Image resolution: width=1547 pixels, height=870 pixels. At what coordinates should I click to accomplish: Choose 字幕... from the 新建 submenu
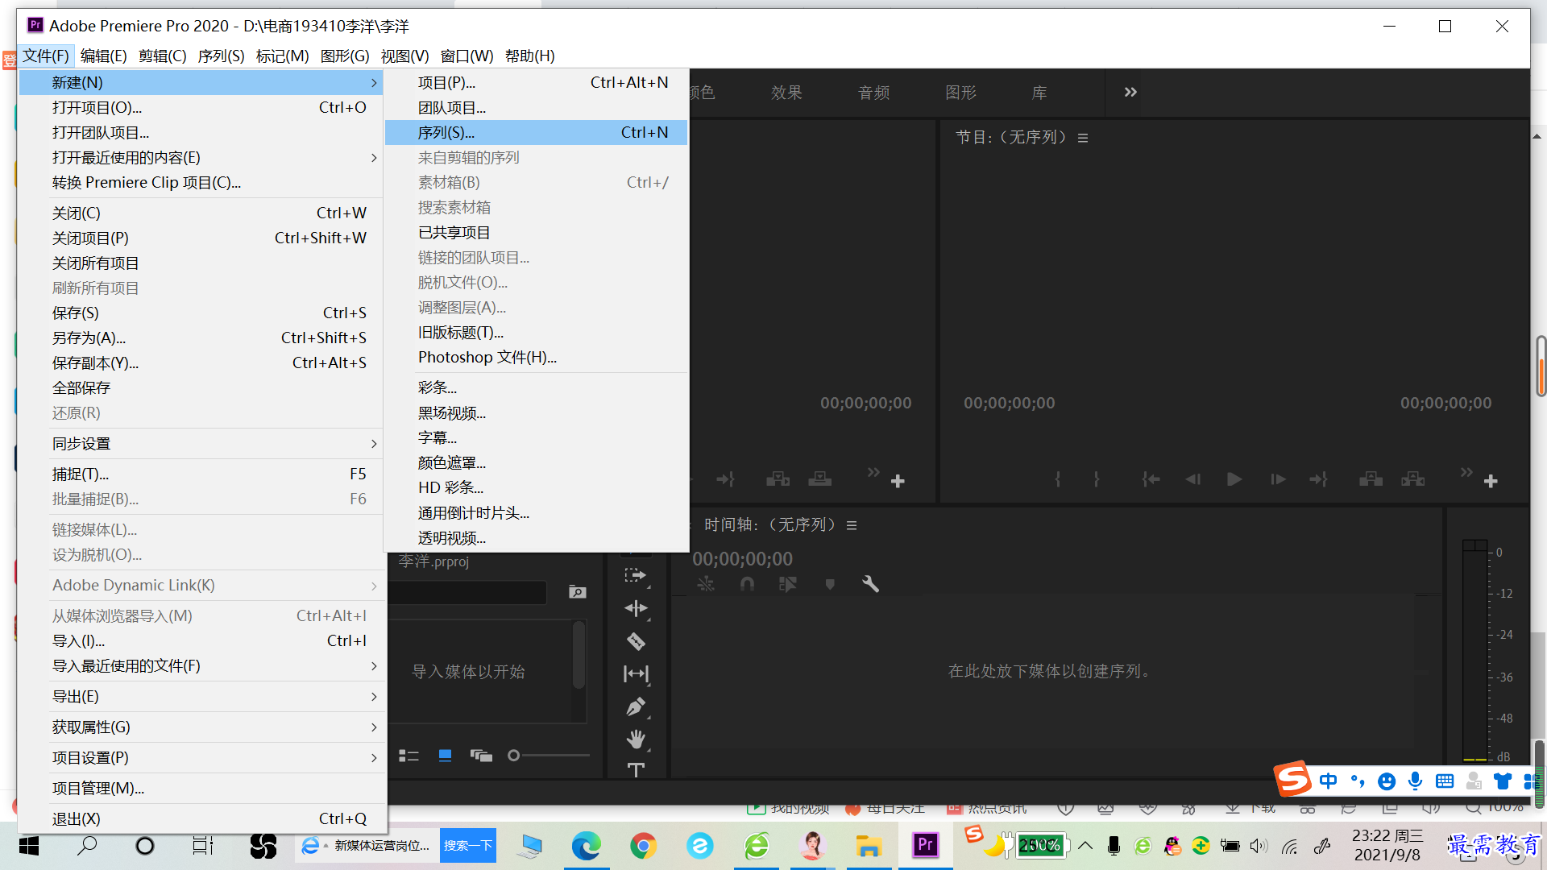click(536, 438)
